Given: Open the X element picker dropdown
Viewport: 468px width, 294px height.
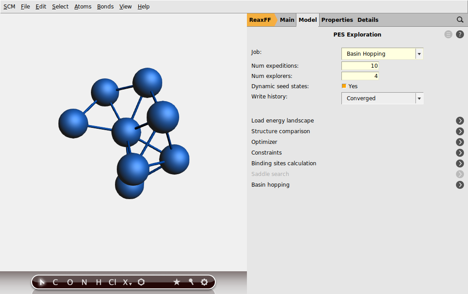Looking at the screenshot, I should pyautogui.click(x=127, y=282).
